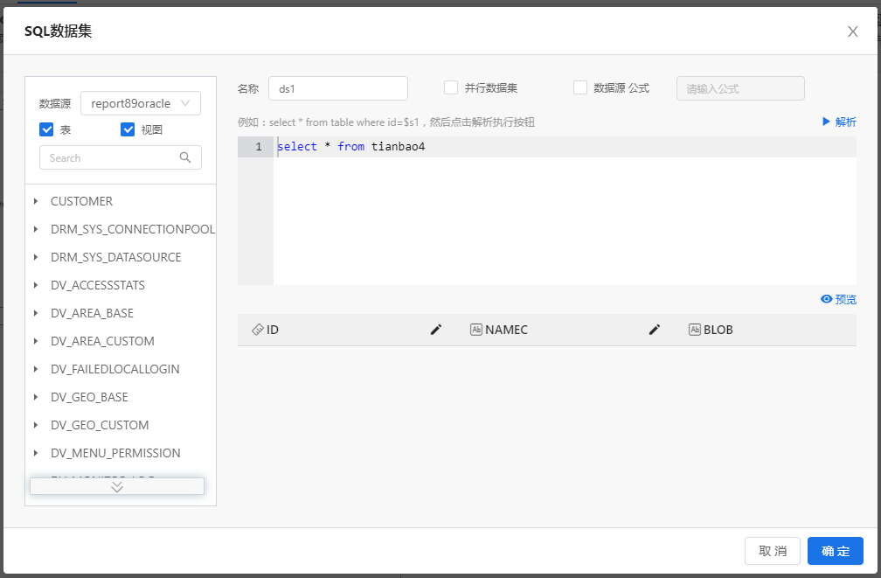Click the 预览 preview link
Screen dimensions: 881x578
pyautogui.click(x=846, y=299)
